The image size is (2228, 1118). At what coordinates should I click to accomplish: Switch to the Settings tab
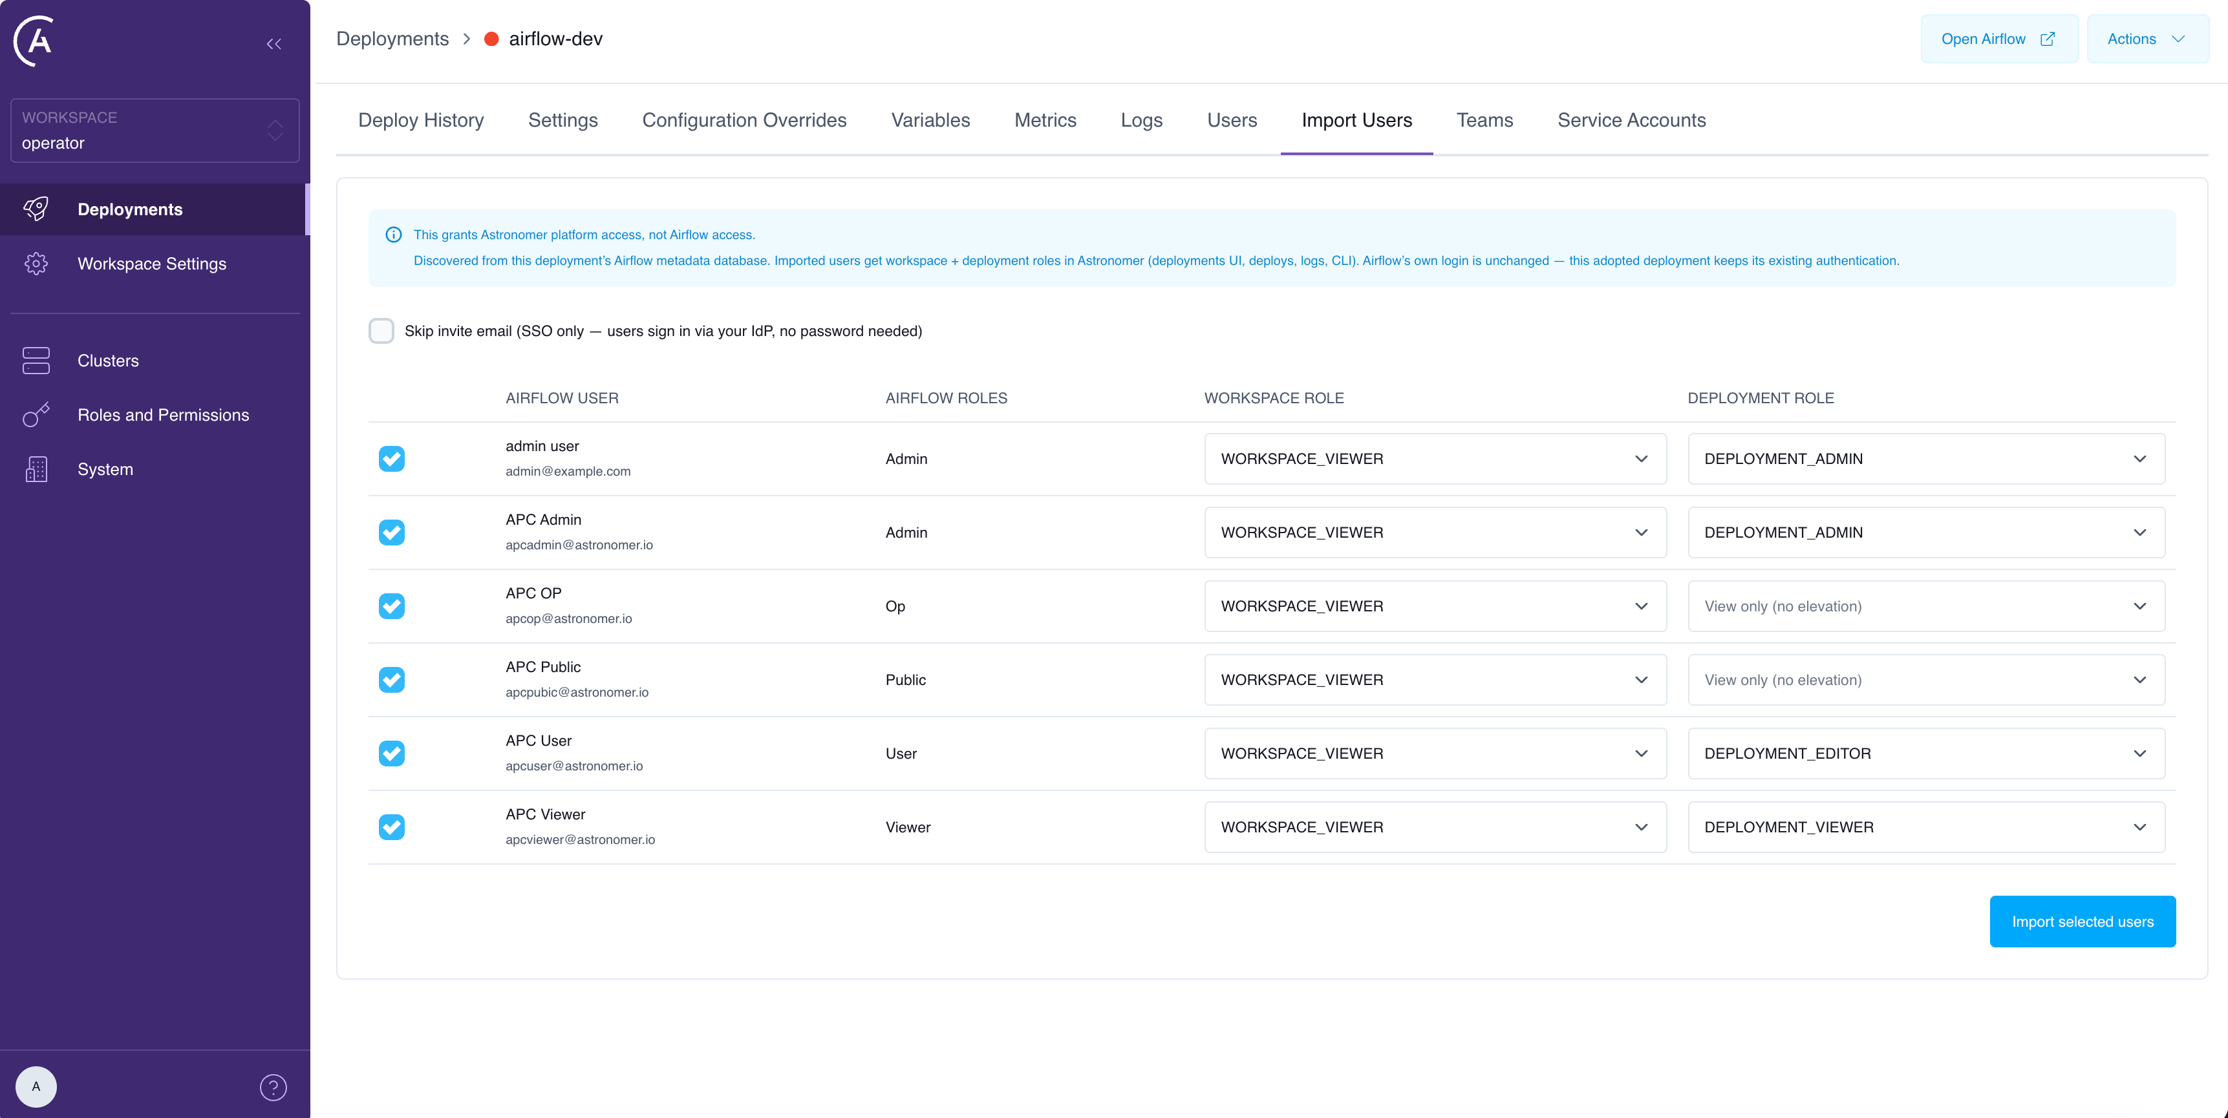point(563,120)
